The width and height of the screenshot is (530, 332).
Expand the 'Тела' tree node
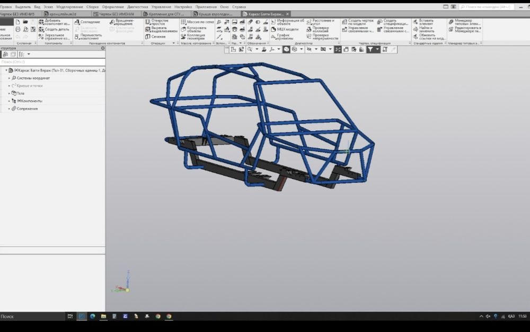tap(9, 93)
